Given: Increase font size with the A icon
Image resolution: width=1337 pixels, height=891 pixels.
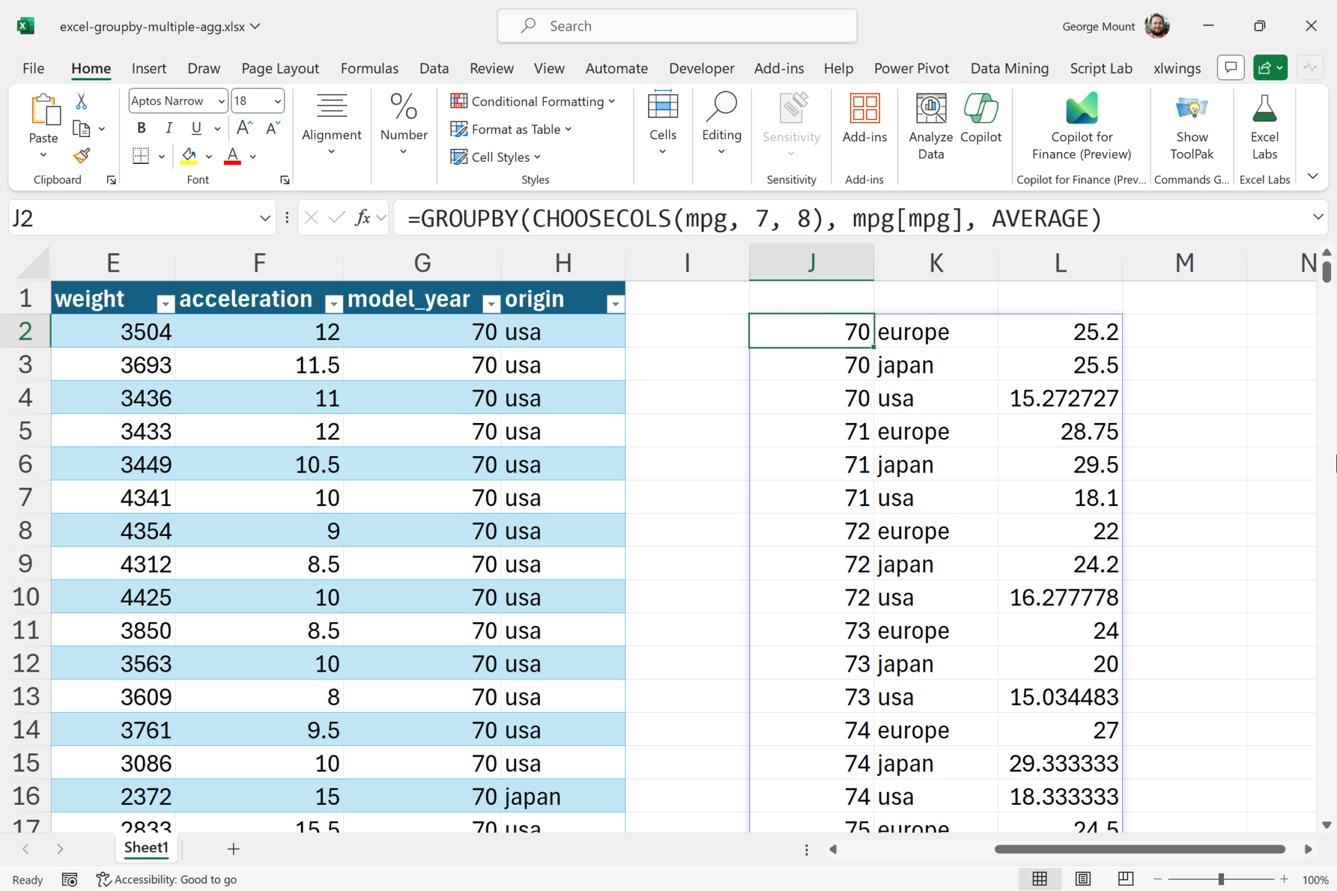Looking at the screenshot, I should coord(244,128).
